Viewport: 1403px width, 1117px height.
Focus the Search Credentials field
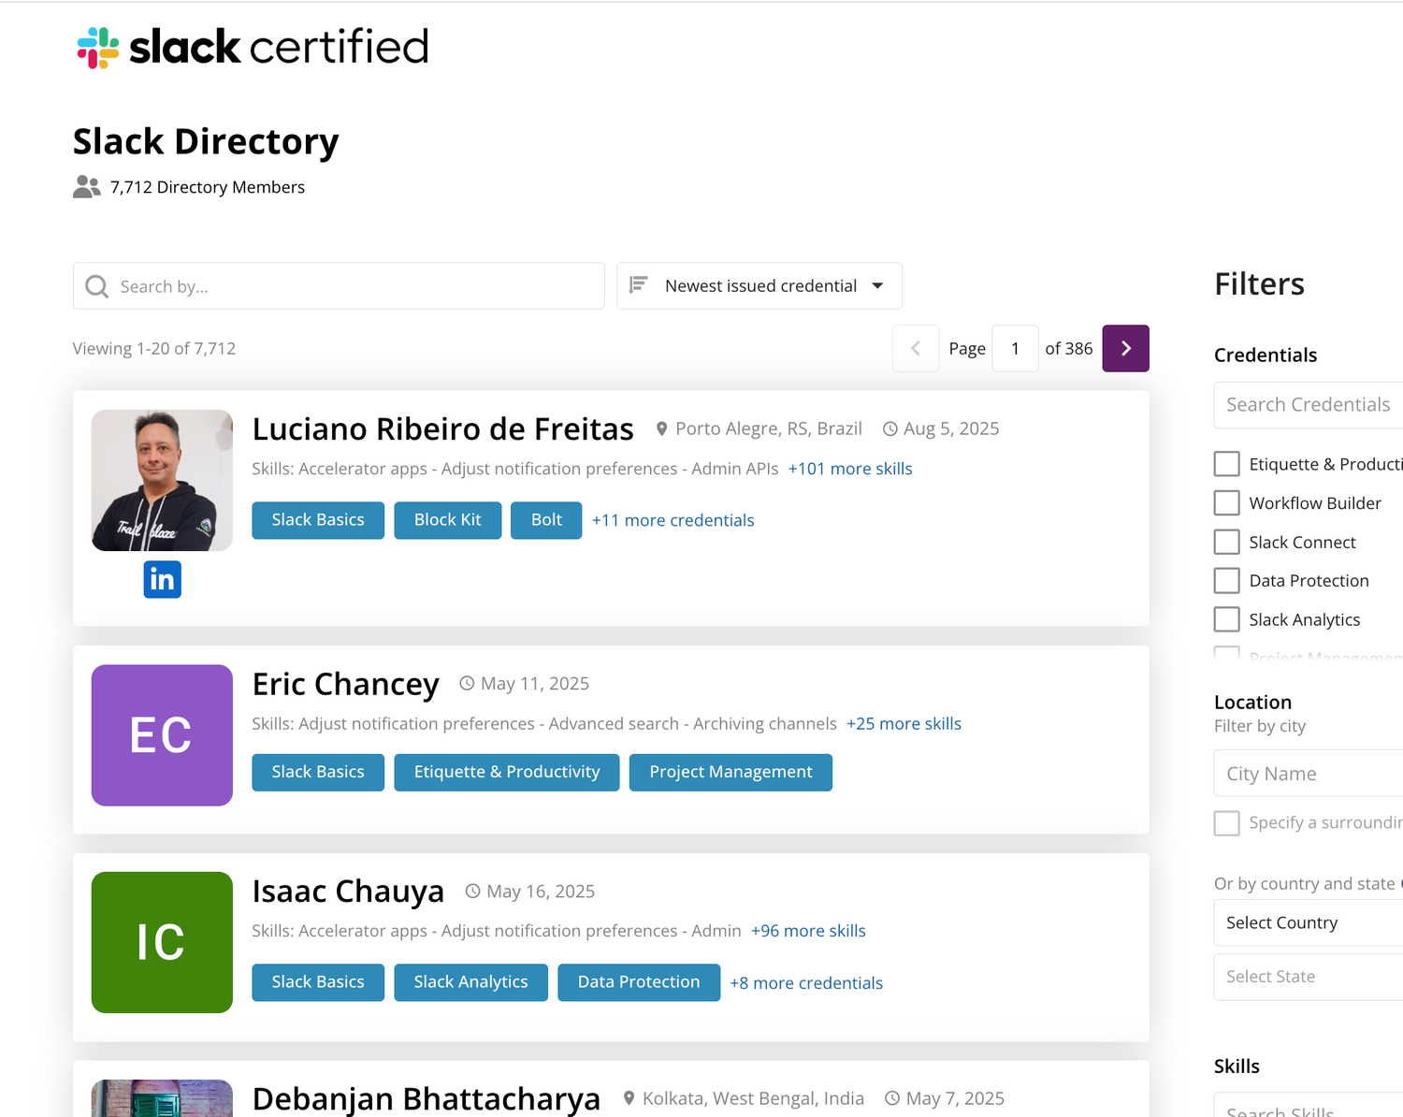tap(1309, 405)
